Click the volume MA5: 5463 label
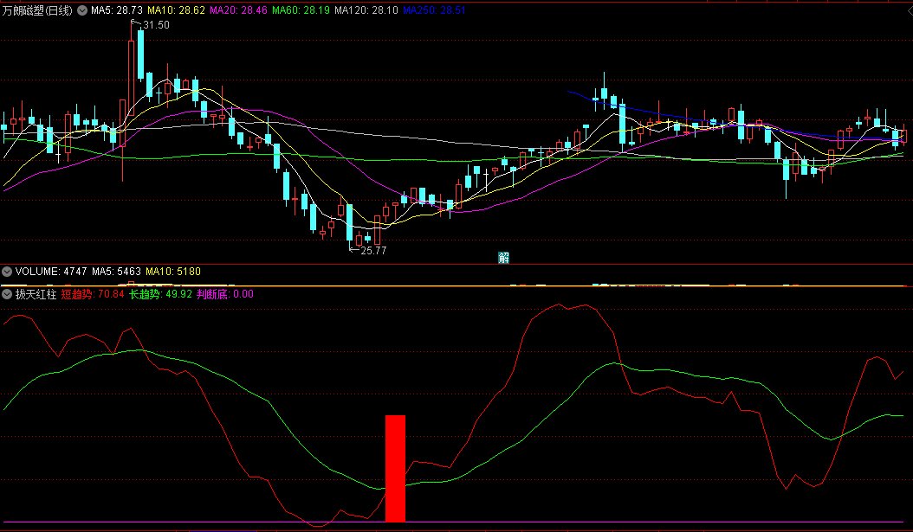 116,272
